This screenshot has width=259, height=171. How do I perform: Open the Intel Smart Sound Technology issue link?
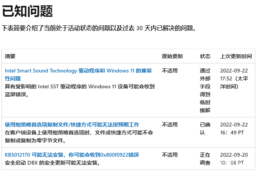tap(78, 71)
